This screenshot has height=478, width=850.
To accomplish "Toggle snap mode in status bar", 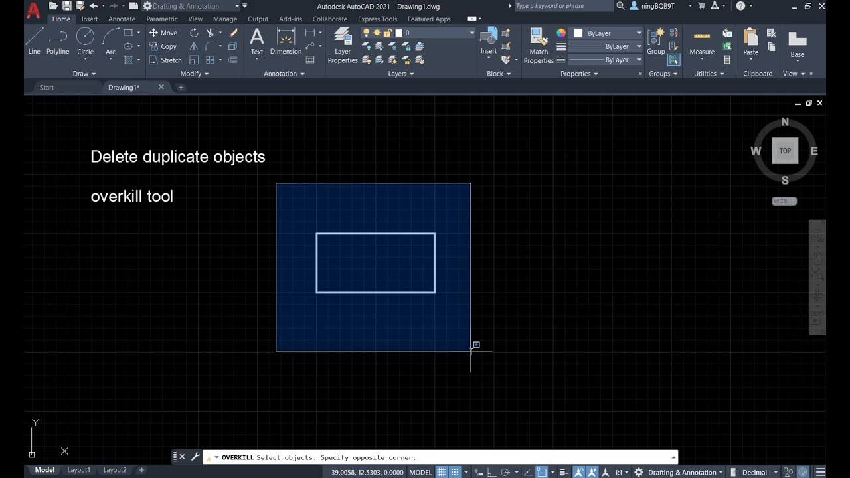I will tap(455, 472).
